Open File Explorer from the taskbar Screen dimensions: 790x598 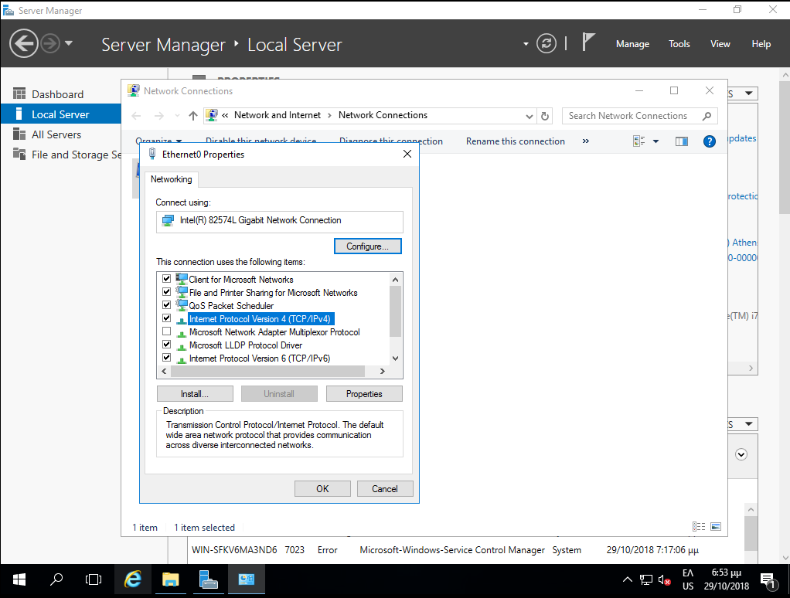point(171,579)
